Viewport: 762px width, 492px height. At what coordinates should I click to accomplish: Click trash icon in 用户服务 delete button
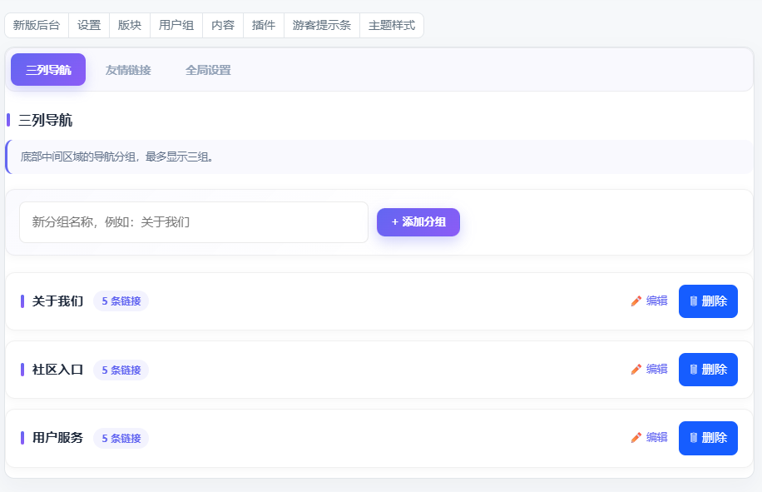694,438
